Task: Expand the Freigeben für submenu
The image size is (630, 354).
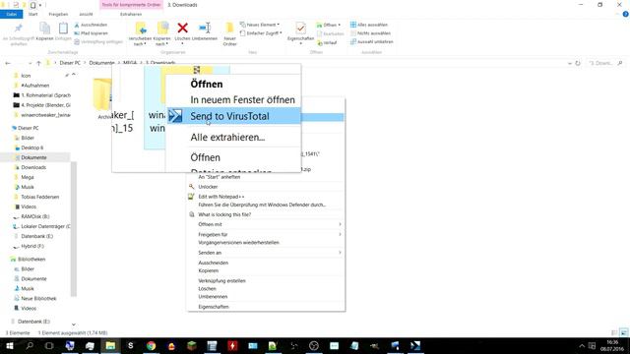Action: point(265,234)
